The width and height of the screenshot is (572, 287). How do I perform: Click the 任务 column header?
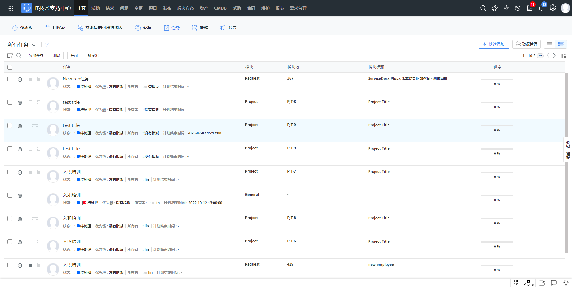(67, 67)
